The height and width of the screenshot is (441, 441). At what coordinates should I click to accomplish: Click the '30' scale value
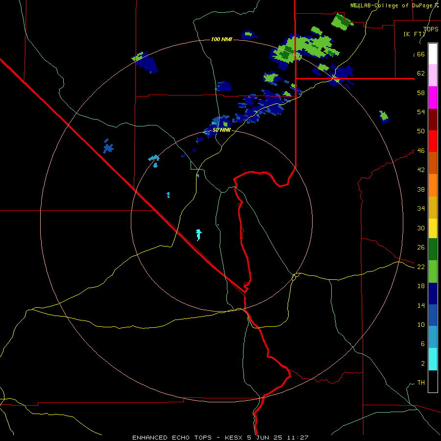pos(421,228)
